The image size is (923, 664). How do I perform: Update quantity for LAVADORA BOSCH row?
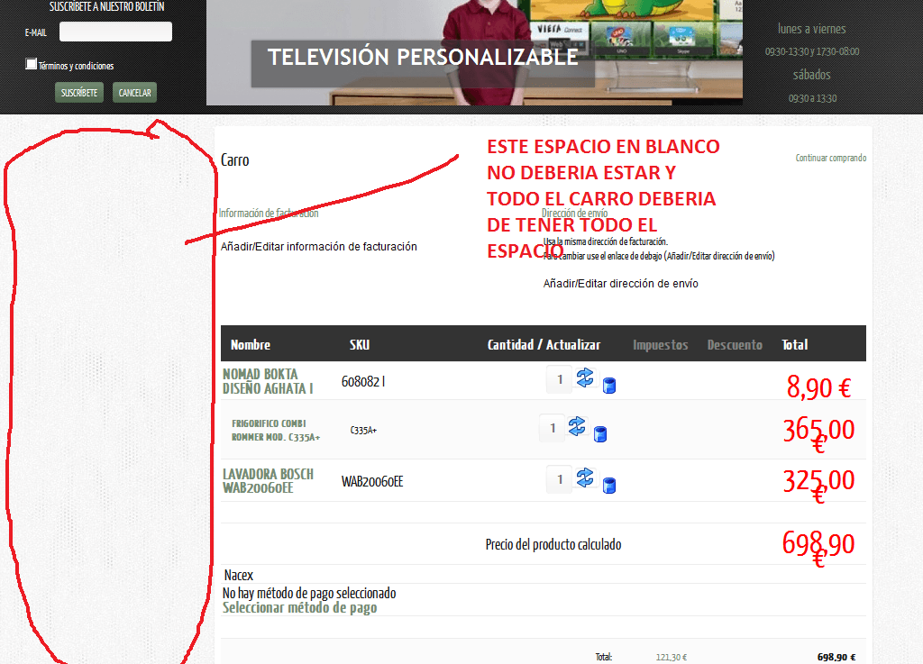[585, 477]
